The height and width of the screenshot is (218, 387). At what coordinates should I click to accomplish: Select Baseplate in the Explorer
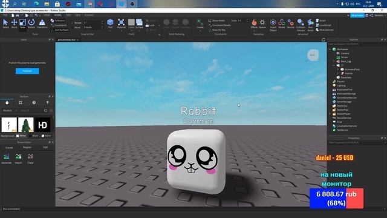(x=346, y=78)
